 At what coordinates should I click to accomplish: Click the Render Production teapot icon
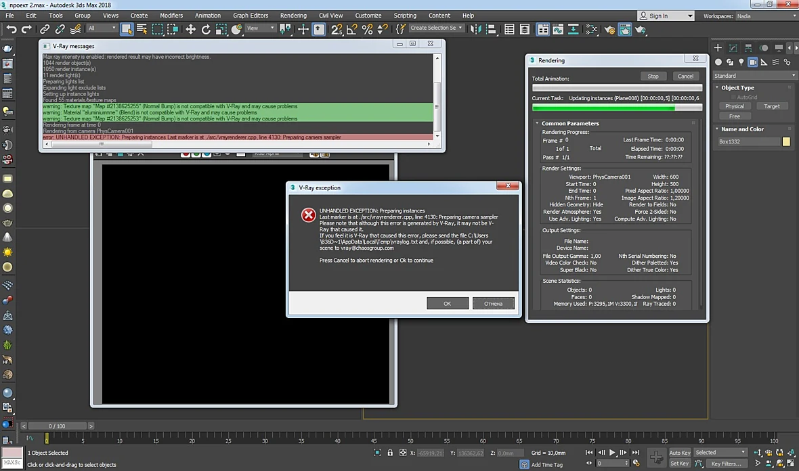pyautogui.click(x=641, y=30)
